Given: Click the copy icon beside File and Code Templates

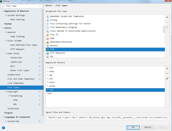Looking at the screenshot, I should [x=40, y=79].
